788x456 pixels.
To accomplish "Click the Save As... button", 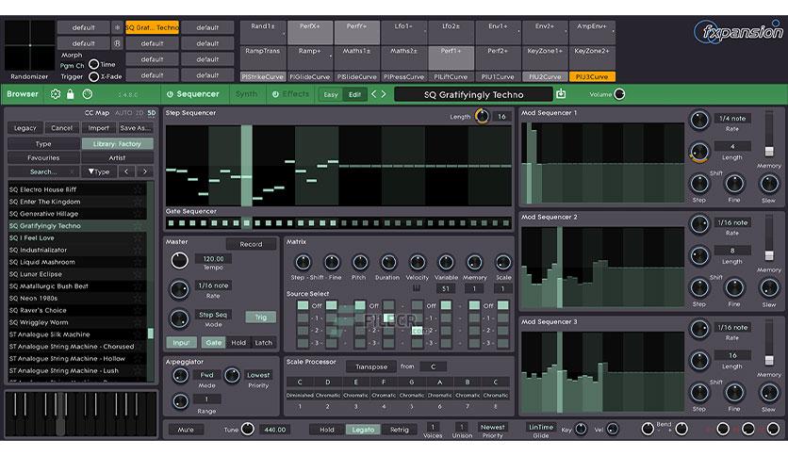I will pyautogui.click(x=135, y=128).
